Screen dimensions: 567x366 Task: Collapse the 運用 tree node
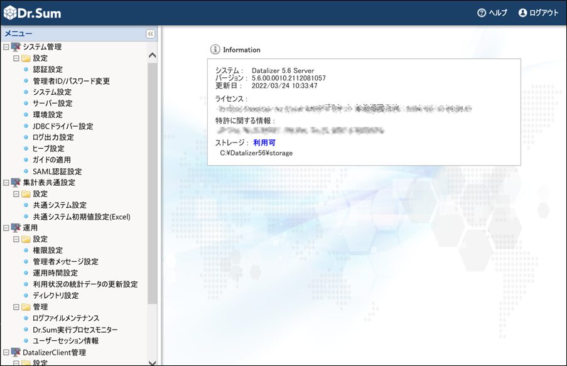6,228
